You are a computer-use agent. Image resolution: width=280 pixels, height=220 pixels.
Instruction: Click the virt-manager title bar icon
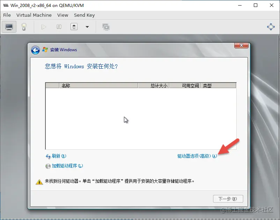(6, 5)
